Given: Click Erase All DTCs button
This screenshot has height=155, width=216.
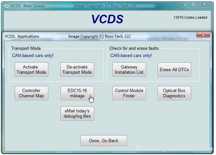Looking at the screenshot, I should (174, 69).
